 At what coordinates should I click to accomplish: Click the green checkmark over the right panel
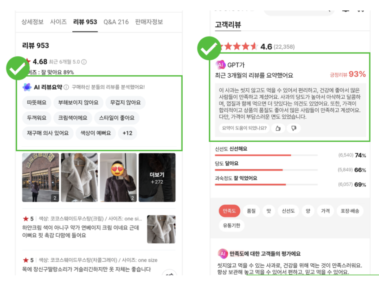[x=209, y=48]
